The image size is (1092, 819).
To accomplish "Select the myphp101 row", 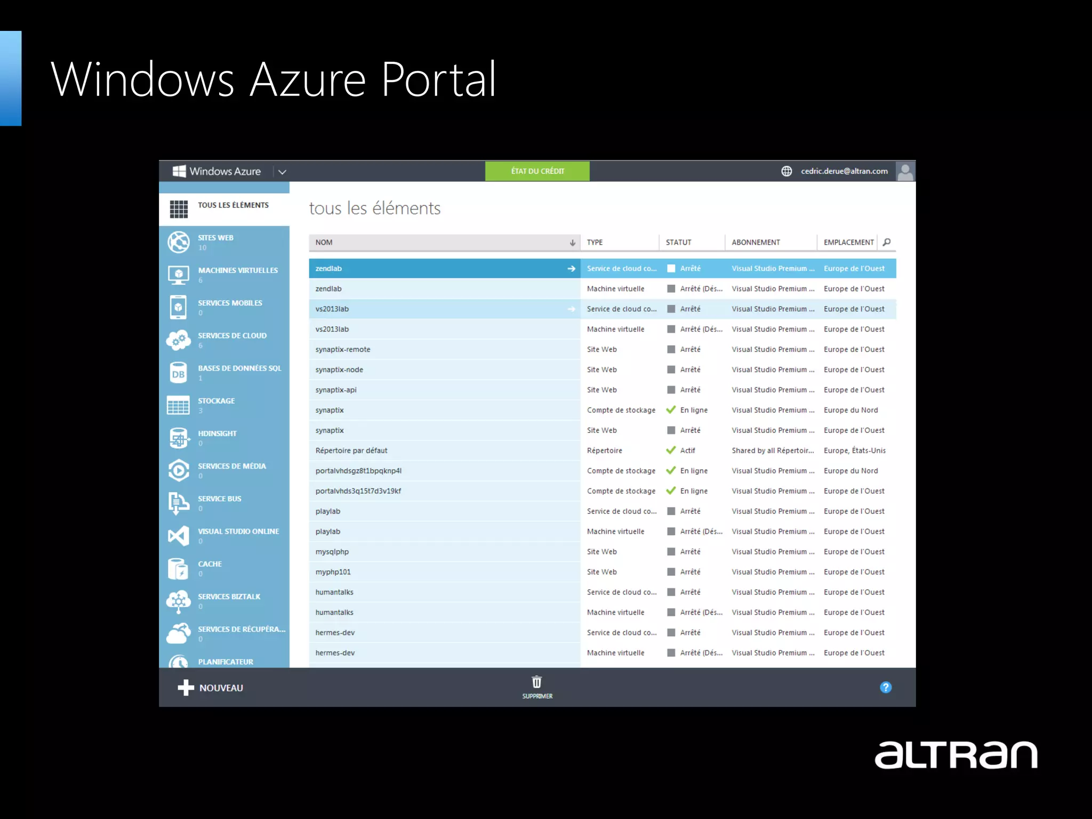I will [603, 572].
